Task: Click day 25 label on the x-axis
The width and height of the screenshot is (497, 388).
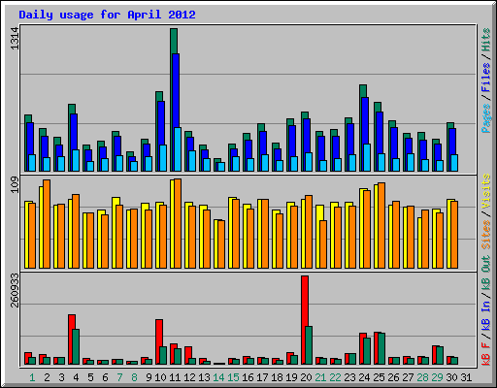Action: tap(379, 377)
